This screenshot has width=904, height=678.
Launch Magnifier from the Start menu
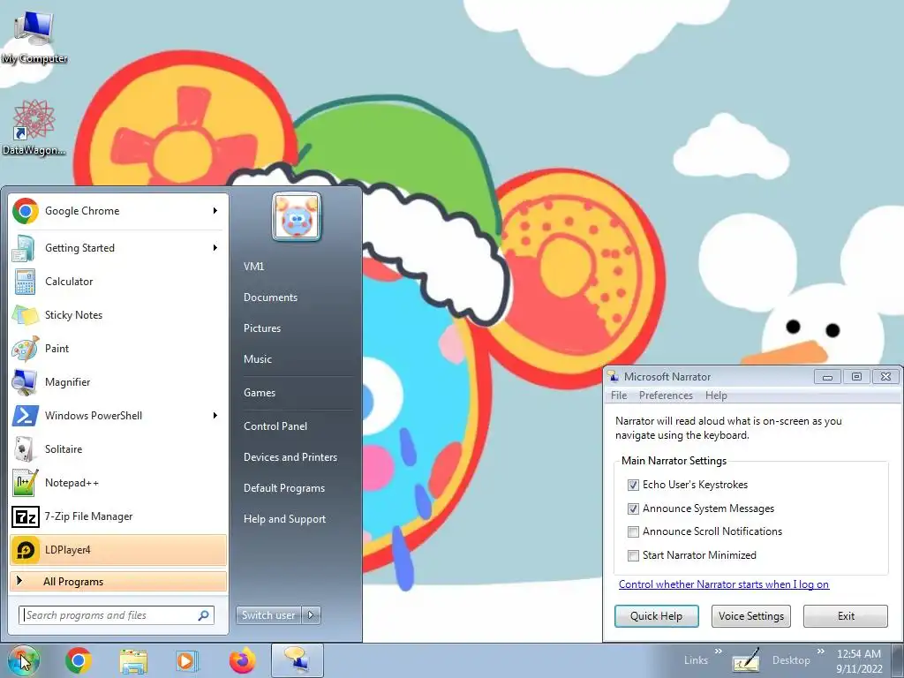tap(118, 381)
